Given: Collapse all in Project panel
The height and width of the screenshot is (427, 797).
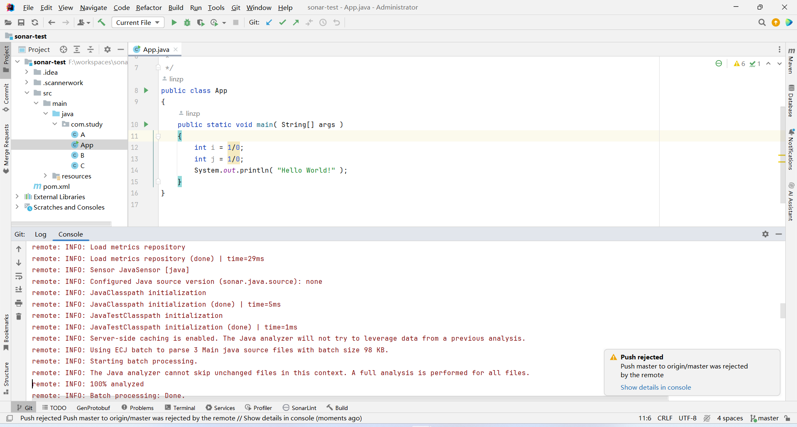Looking at the screenshot, I should [x=90, y=49].
